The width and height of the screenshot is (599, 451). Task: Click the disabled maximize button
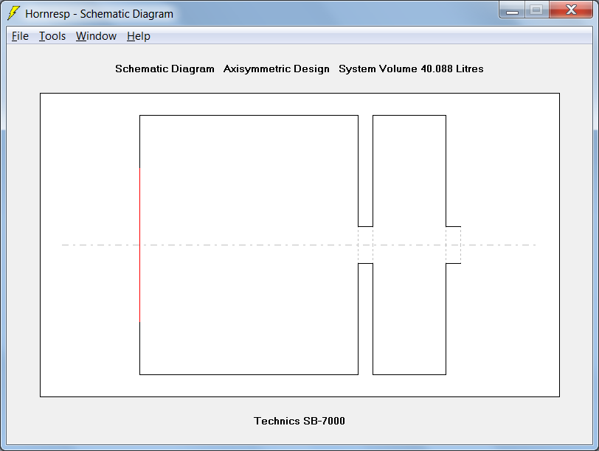[x=537, y=10]
